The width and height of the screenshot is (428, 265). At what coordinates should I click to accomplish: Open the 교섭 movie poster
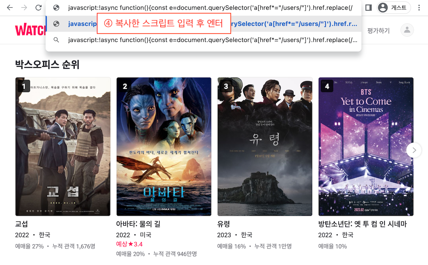click(63, 146)
